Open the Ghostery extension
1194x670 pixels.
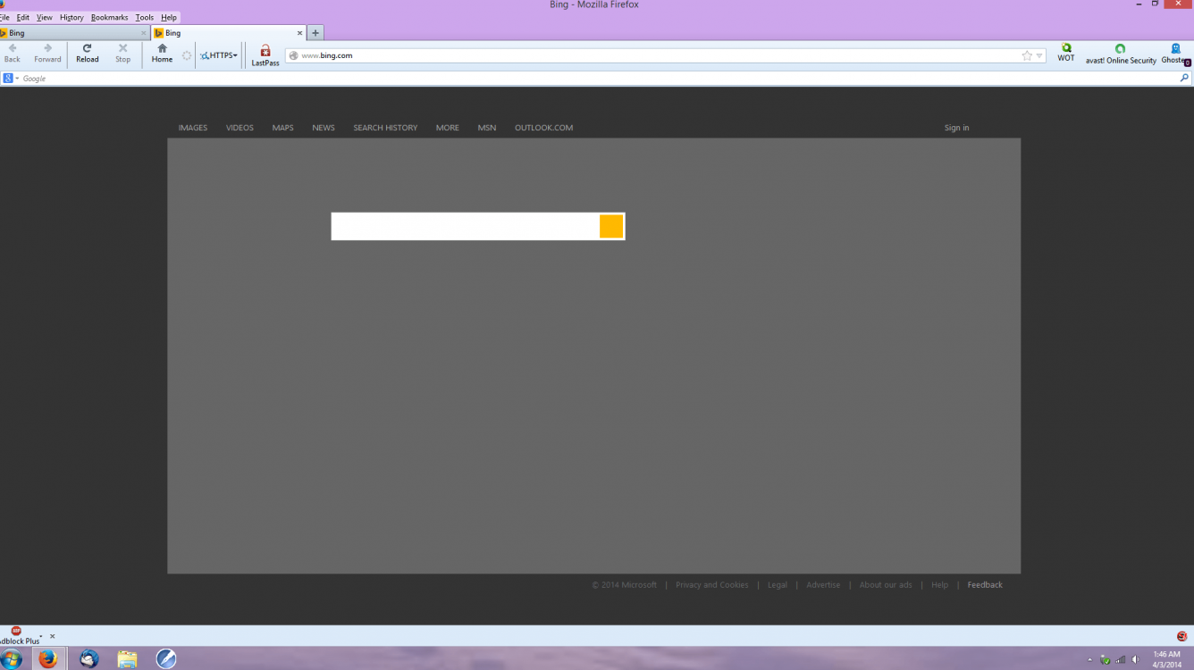(1176, 54)
